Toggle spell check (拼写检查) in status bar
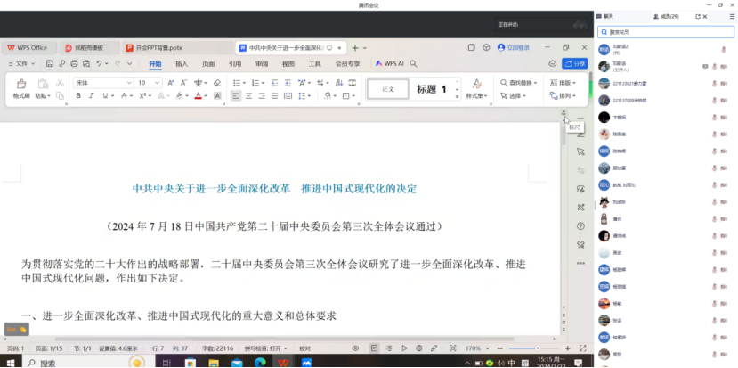The height and width of the screenshot is (368, 738). [264, 348]
